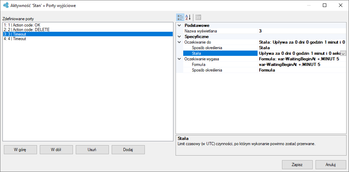Click the application icon in title bar

pyautogui.click(x=6, y=6)
